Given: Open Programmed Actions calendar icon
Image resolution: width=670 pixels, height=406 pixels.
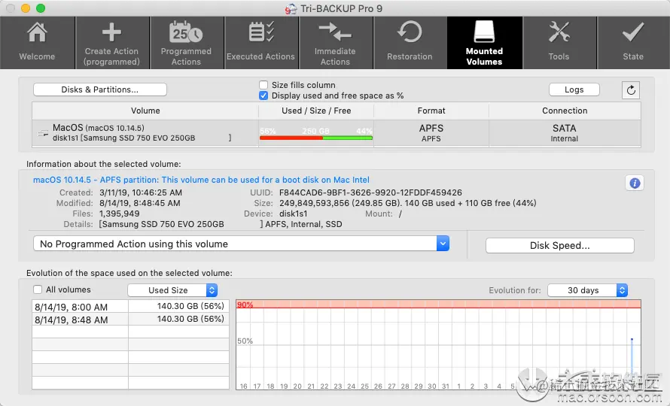Looking at the screenshot, I should tap(186, 32).
